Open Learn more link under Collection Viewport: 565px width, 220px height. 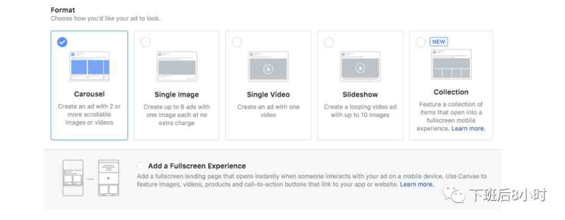pyautogui.click(x=468, y=128)
